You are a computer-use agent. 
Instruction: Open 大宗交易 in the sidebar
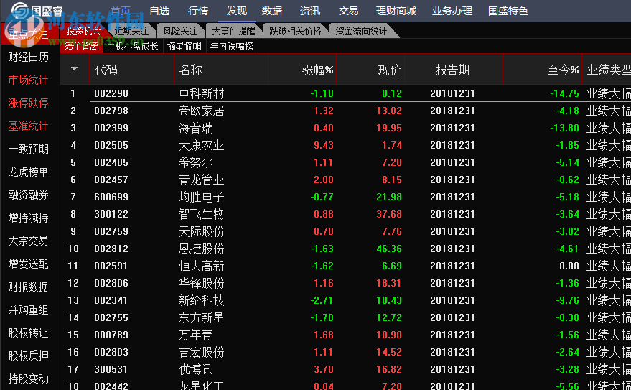click(28, 241)
